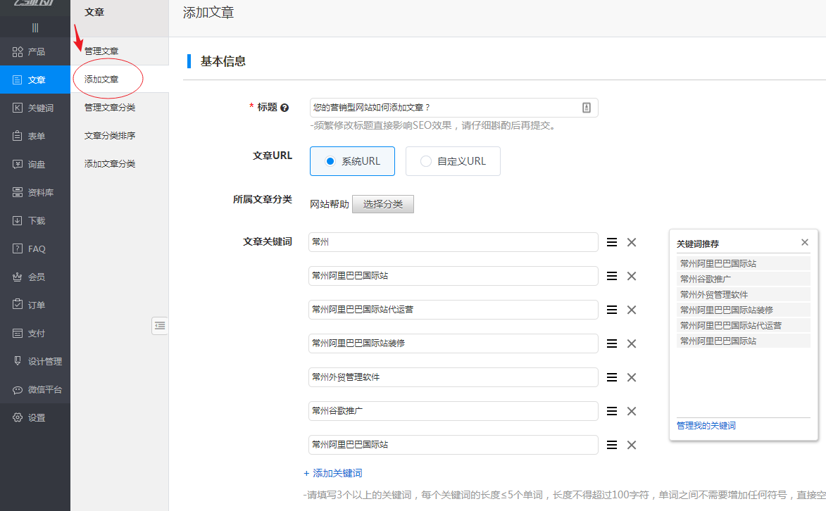
Task: Toggle the top sidebar collapse bars
Action: [x=35, y=27]
